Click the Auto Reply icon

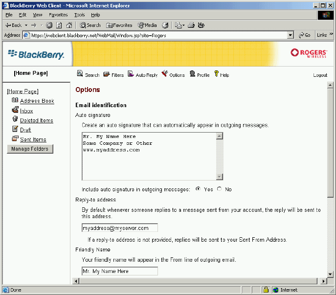[x=131, y=74]
